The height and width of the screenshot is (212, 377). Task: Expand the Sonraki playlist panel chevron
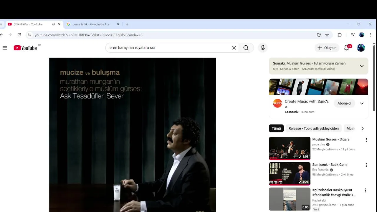[362, 66]
